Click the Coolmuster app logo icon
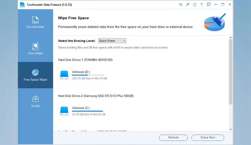The width and height of the screenshot is (251, 145). coord(22,4)
